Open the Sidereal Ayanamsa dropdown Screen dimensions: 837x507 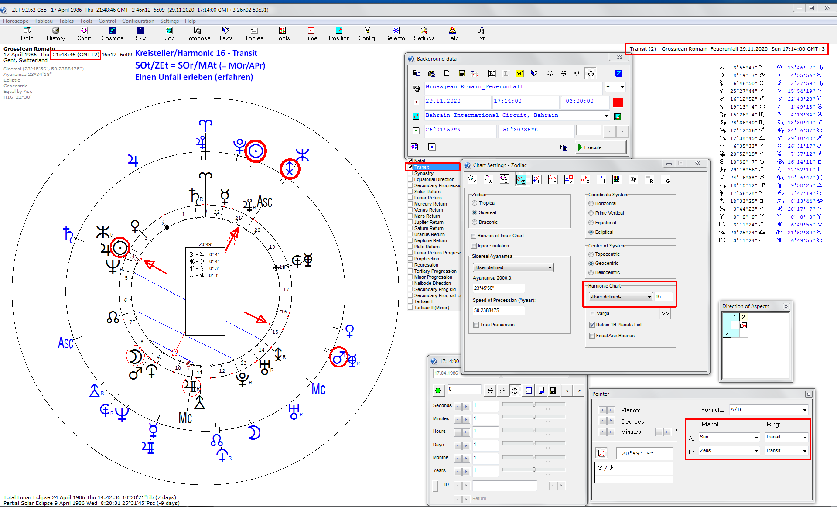[x=513, y=267]
